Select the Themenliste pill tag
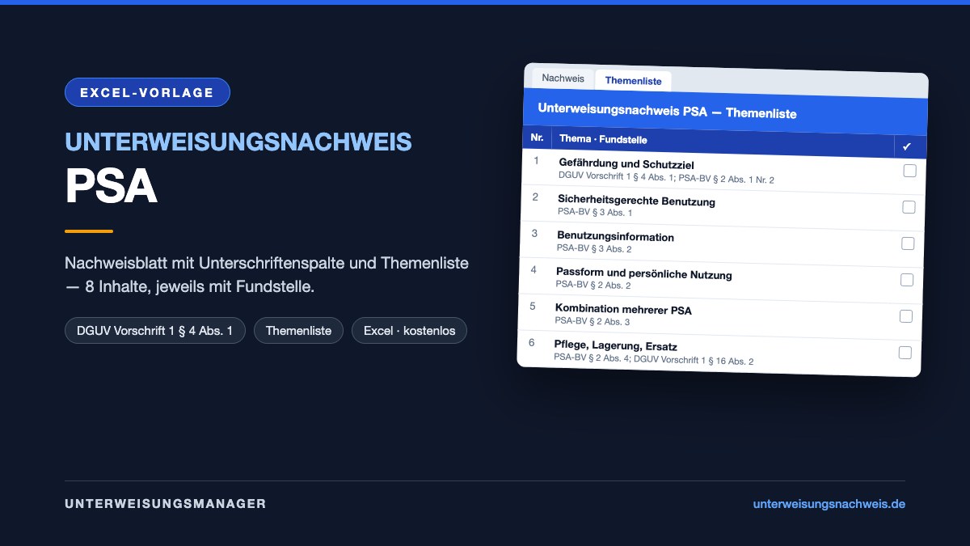Screen dimensions: 970x546 pyautogui.click(x=298, y=331)
